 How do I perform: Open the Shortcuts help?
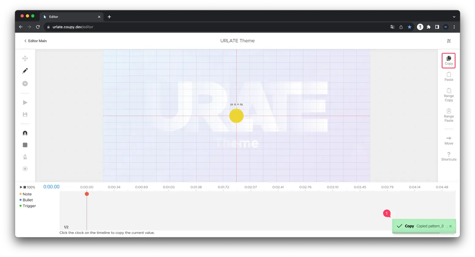point(449,156)
